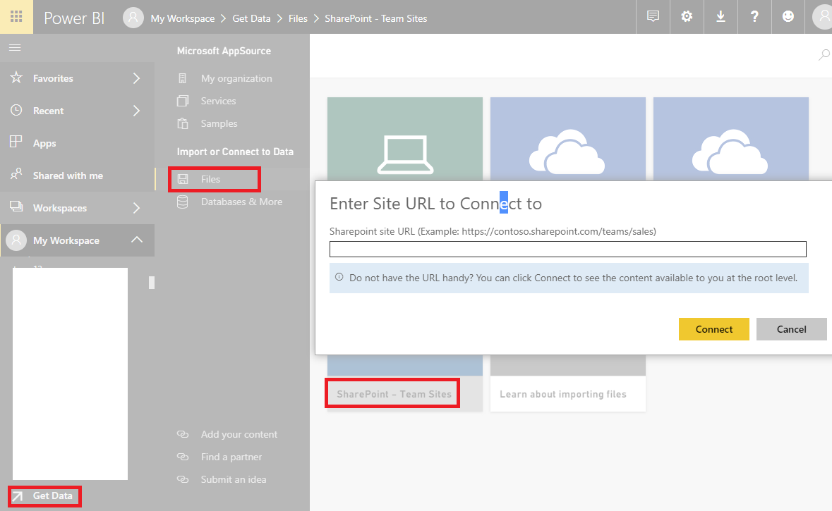
Task: Expand the Favorites chevron
Action: (x=136, y=78)
